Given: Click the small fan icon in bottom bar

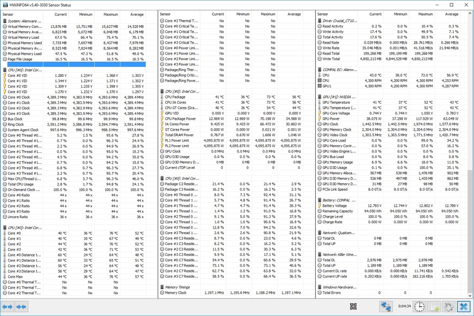Looking at the screenshot, I should point(353,307).
